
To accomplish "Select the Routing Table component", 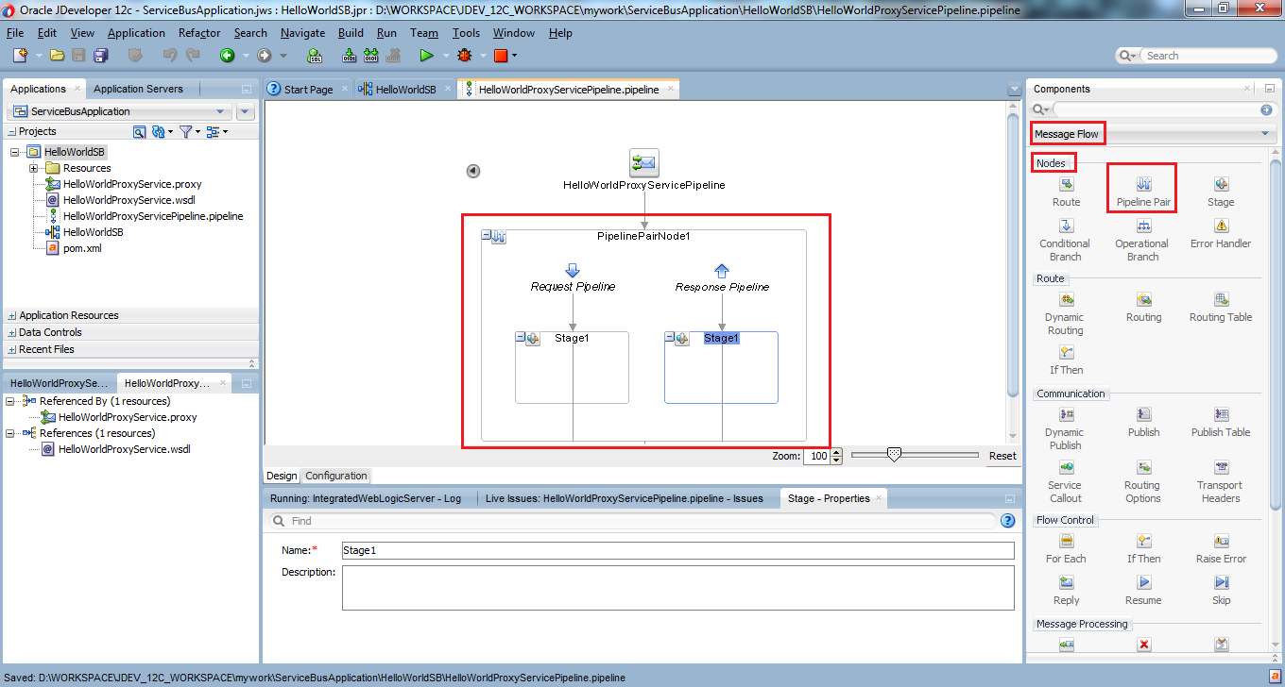I will tap(1221, 308).
